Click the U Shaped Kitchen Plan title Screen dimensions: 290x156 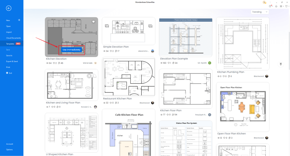(59, 154)
